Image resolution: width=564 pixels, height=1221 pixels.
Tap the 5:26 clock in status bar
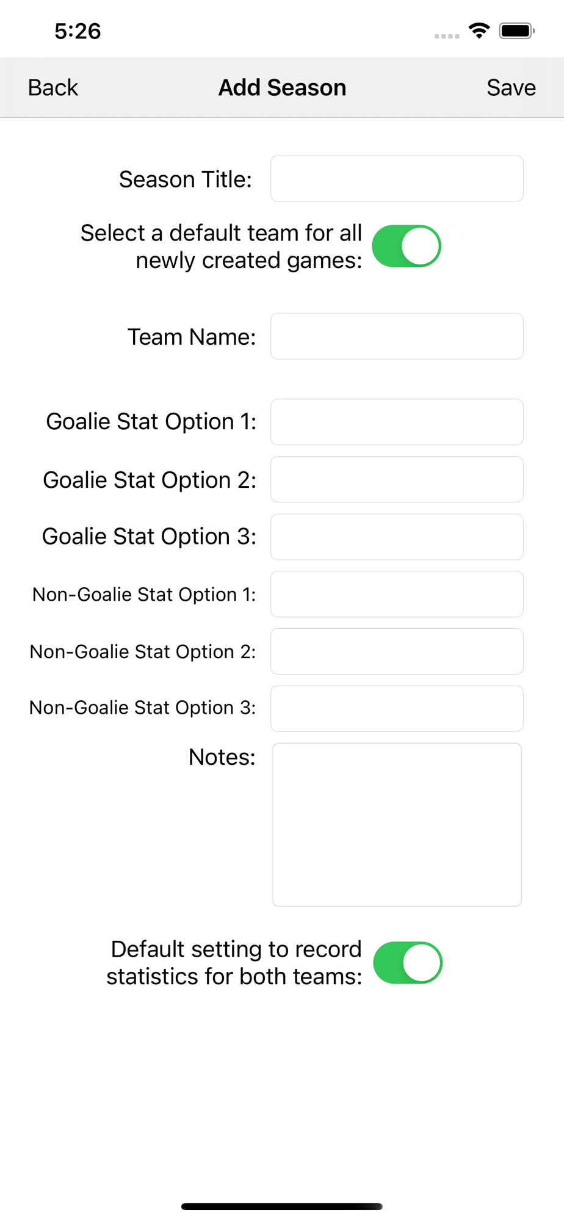(78, 31)
